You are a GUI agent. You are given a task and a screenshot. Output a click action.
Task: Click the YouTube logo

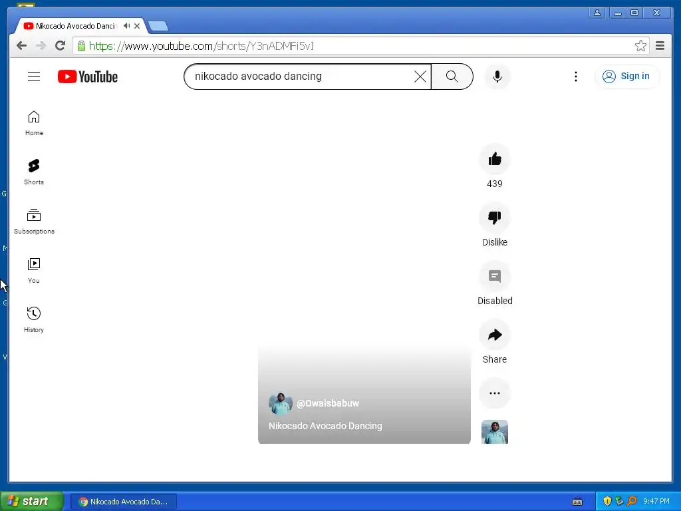(x=87, y=77)
